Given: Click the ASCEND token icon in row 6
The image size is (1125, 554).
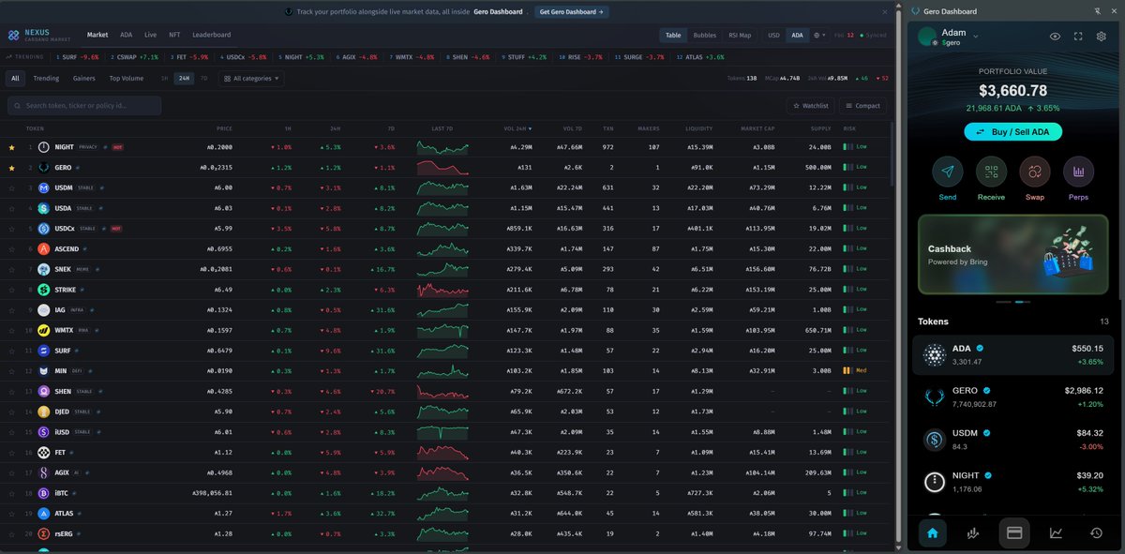Looking at the screenshot, I should pos(43,248).
